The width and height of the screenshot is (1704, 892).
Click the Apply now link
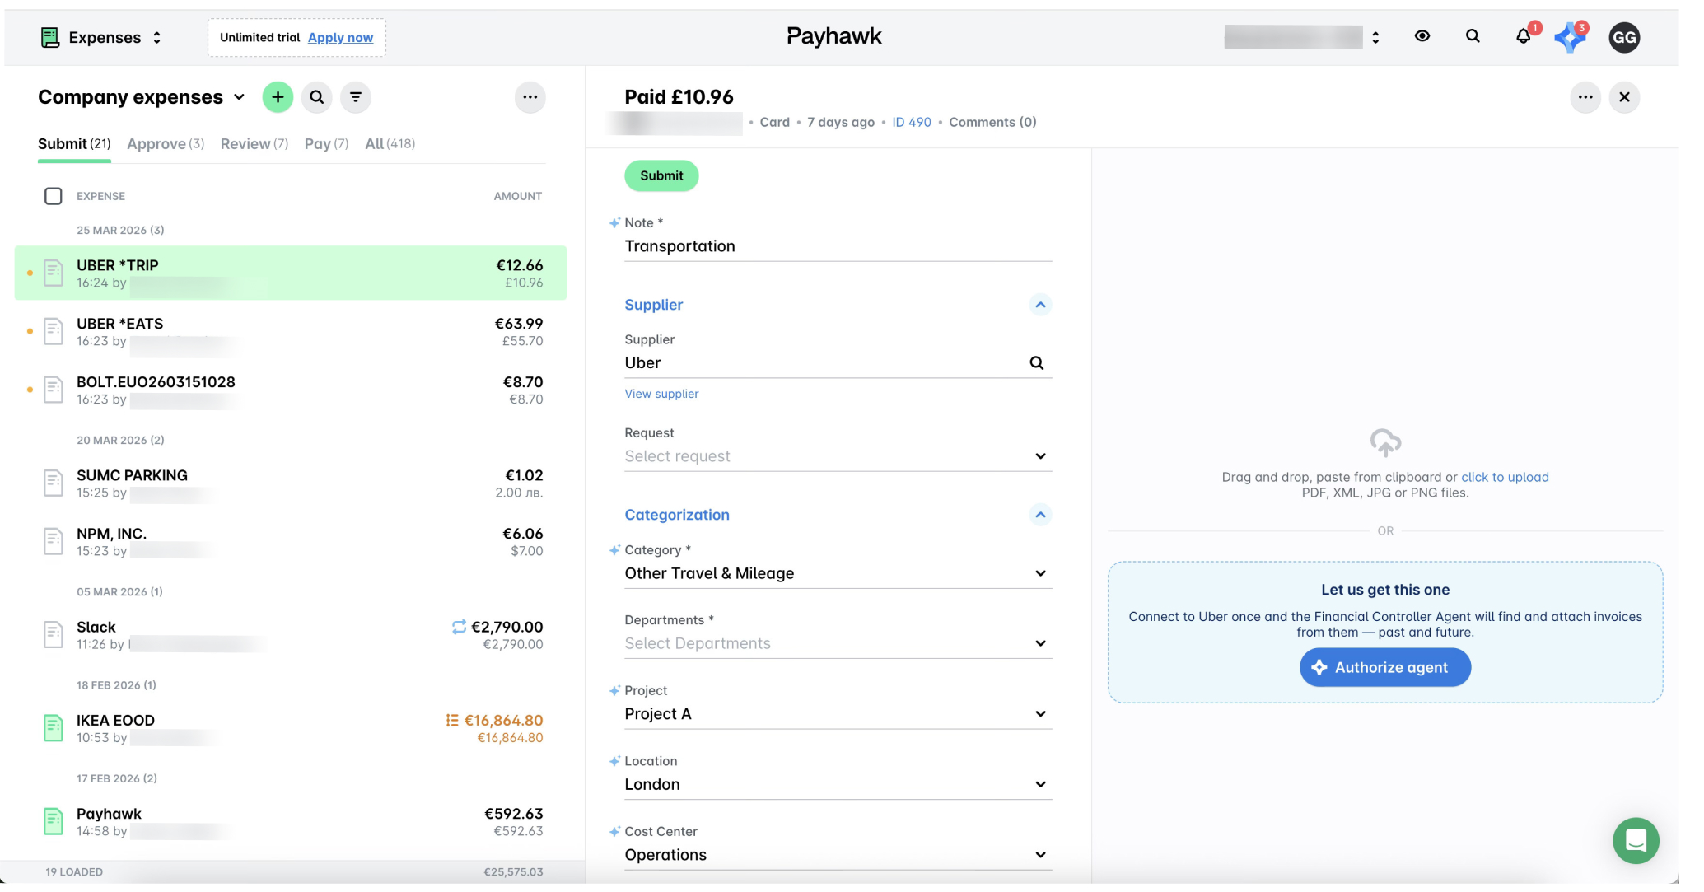tap(340, 37)
